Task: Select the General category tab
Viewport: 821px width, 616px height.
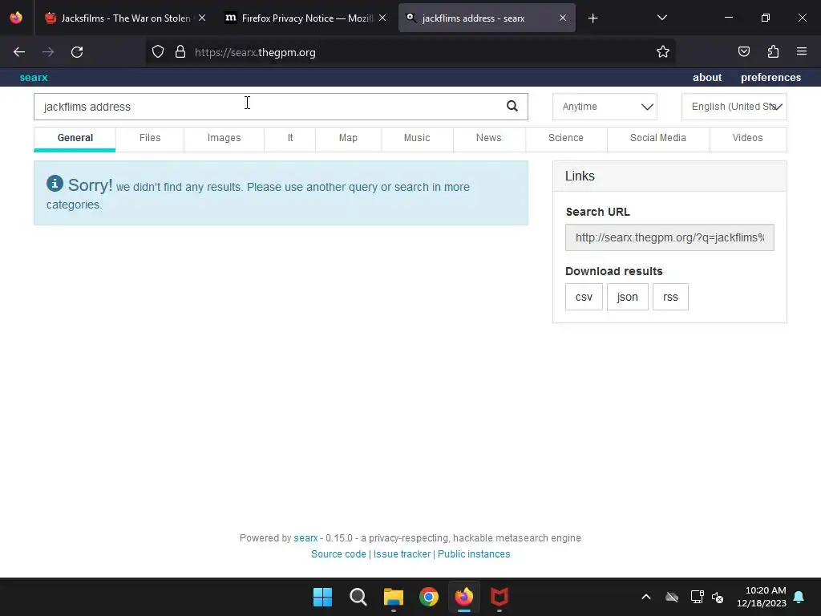Action: click(x=75, y=138)
